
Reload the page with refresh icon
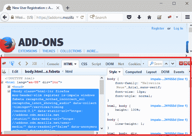click(x=82, y=17)
